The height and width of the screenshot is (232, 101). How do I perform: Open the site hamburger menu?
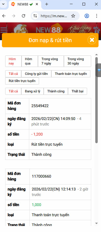(4, 30)
